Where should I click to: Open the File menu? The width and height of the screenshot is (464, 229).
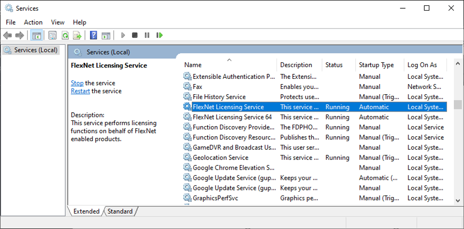point(11,22)
